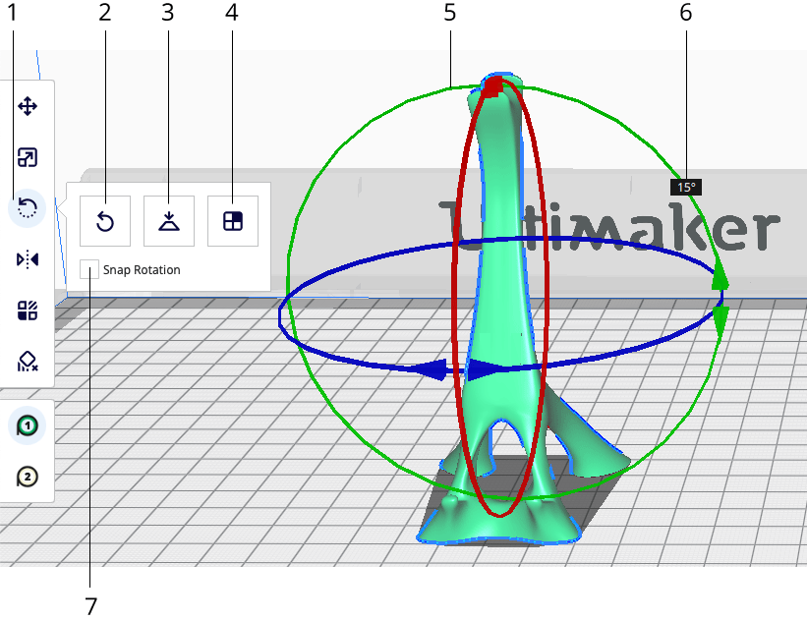Click the Reset rotation button
The width and height of the screenshot is (807, 621).
click(x=105, y=221)
